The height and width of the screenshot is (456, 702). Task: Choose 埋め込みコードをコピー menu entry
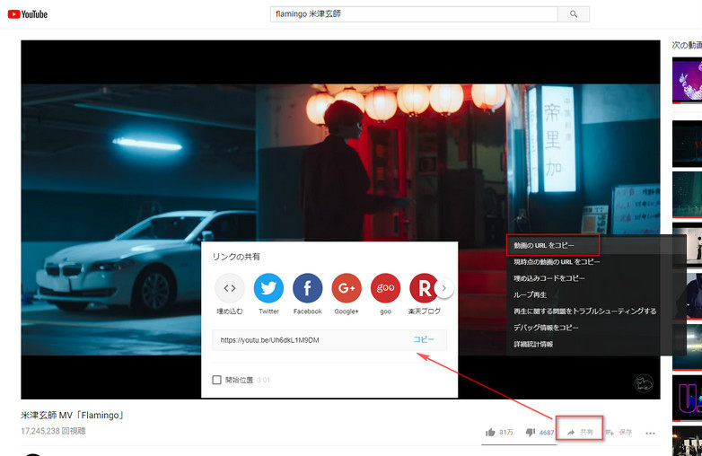click(x=549, y=278)
